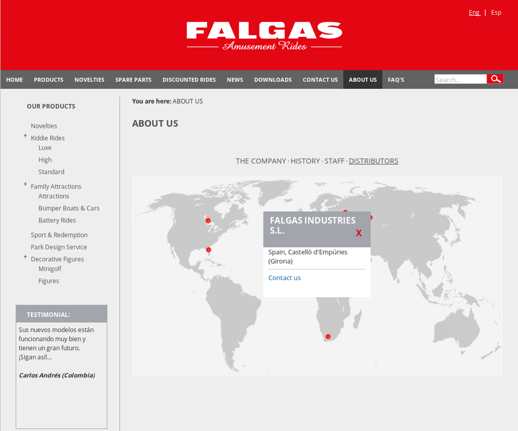Viewport: 518px width, 431px height.
Task: Collapse the Family Attractions plus toggle
Action: click(25, 184)
